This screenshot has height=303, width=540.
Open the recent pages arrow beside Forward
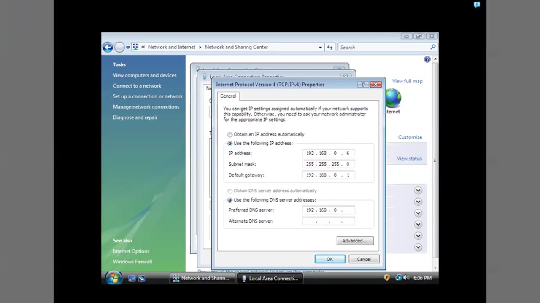point(128,48)
